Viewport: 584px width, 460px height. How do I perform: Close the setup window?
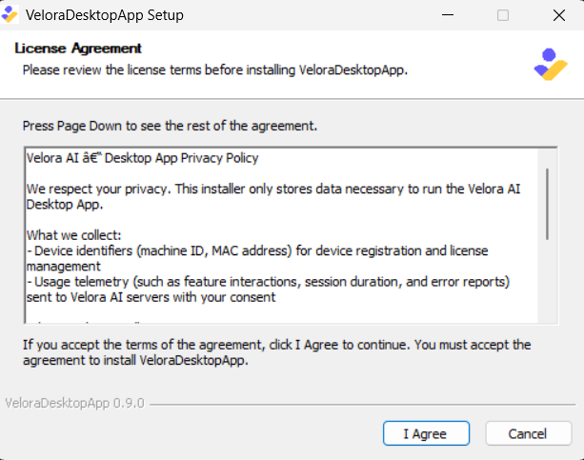558,15
